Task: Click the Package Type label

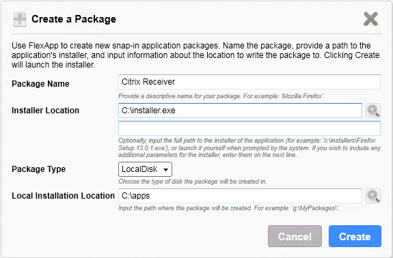Action: pos(38,169)
